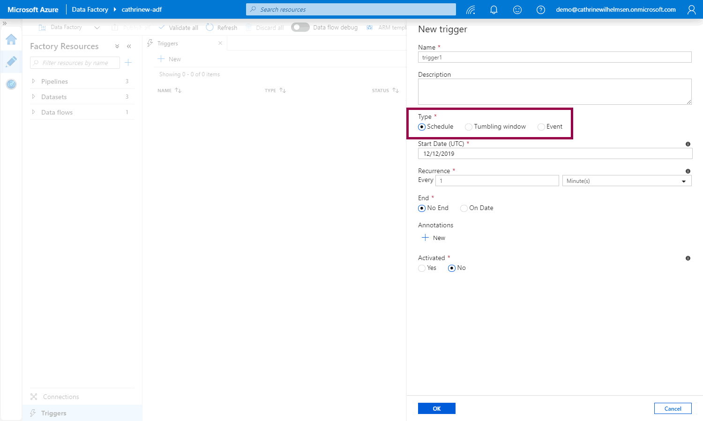Set Activated to Yes
Image resolution: width=703 pixels, height=421 pixels.
click(422, 268)
